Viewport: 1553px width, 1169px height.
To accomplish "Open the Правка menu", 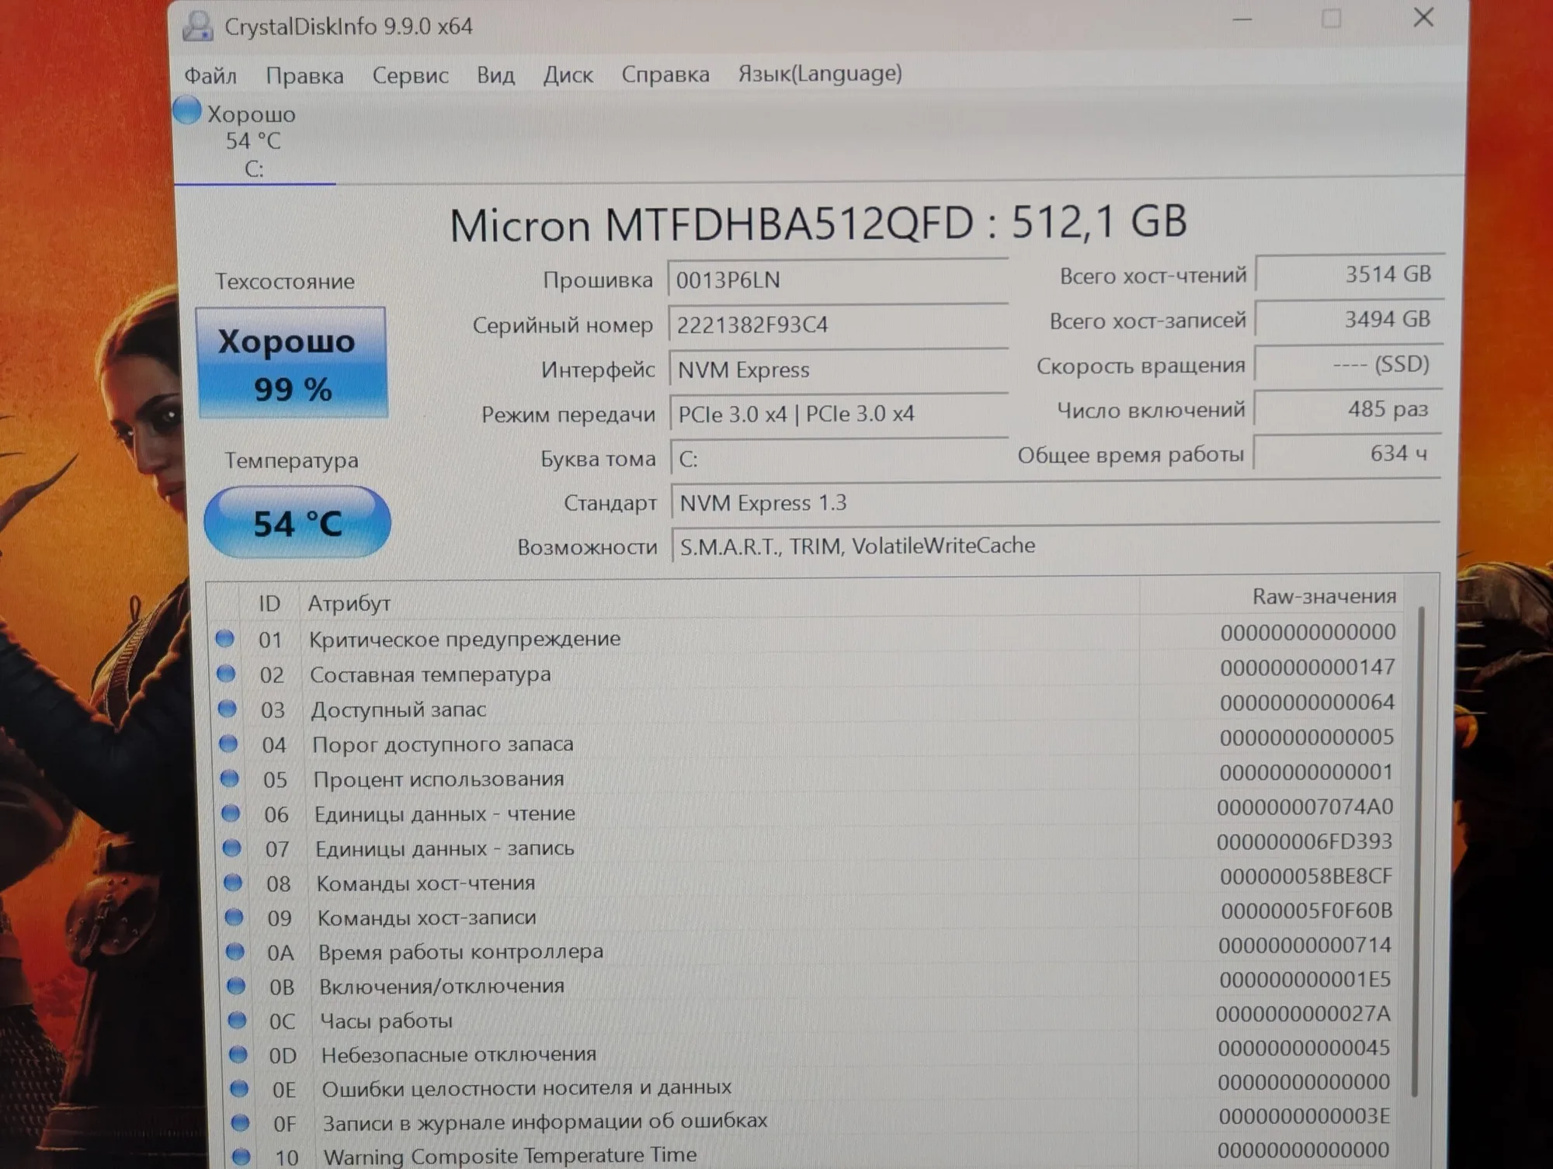I will pyautogui.click(x=304, y=75).
